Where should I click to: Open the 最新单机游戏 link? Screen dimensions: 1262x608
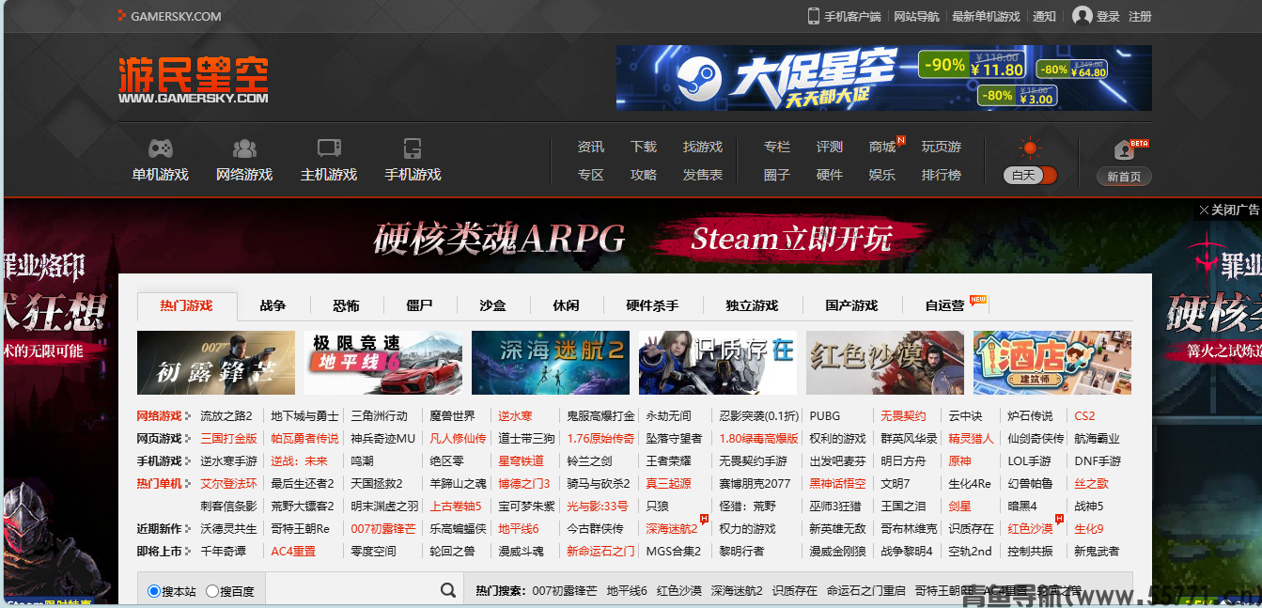tap(986, 16)
